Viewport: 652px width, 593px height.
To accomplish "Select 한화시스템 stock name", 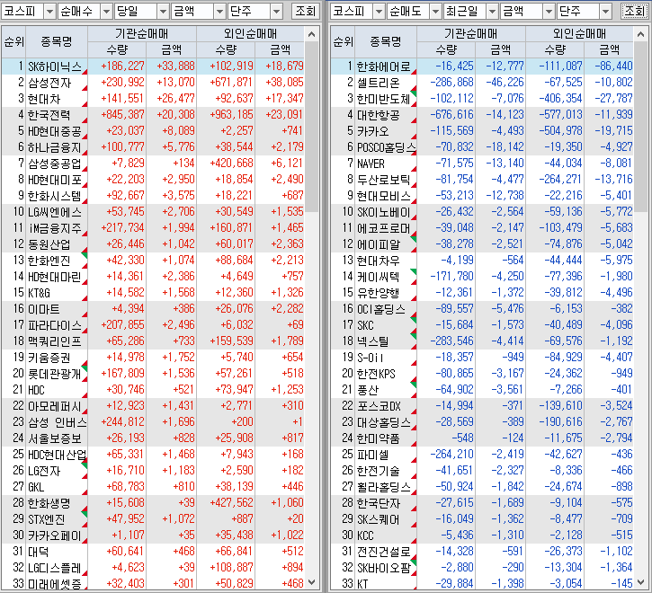I will coord(55,196).
